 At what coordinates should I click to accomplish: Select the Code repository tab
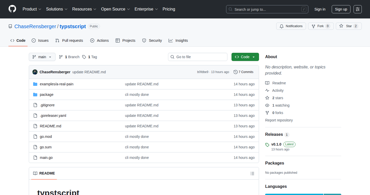(x=18, y=40)
